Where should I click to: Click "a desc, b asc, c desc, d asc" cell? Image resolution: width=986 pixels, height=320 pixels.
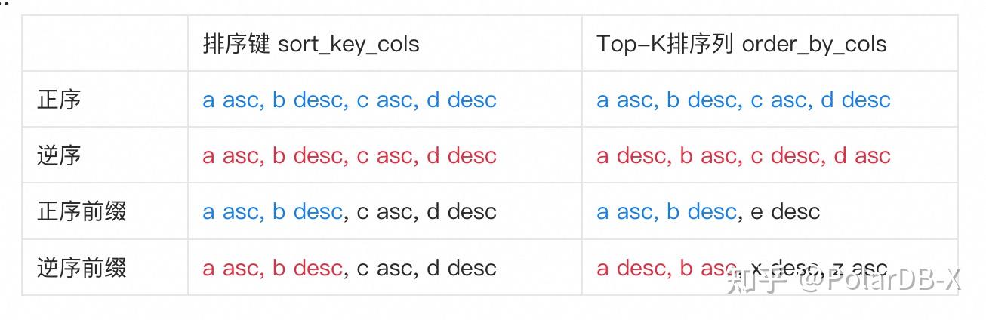click(744, 155)
